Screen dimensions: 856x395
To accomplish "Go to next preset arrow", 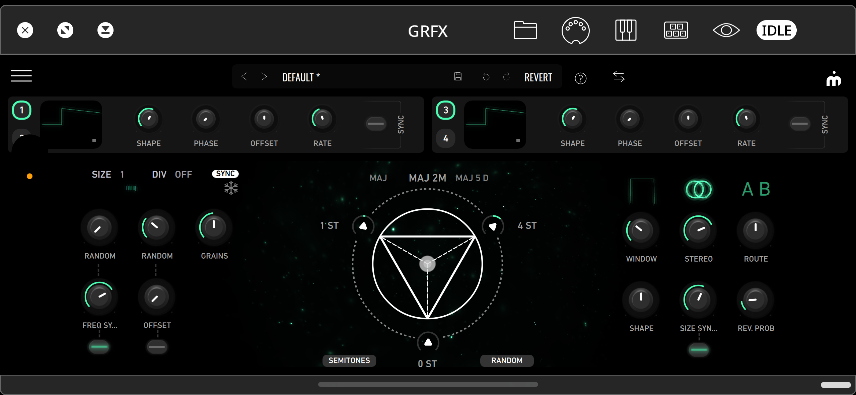I will click(x=264, y=77).
